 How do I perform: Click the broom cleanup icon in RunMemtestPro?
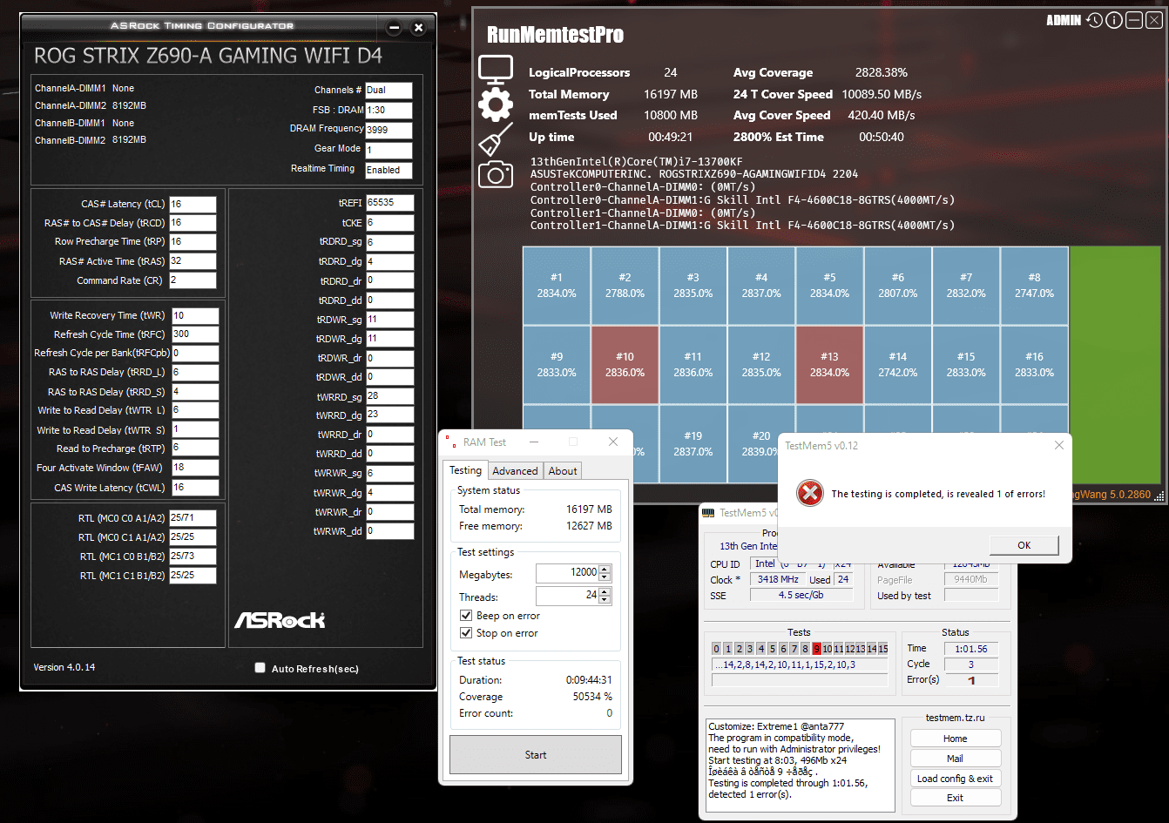coord(496,139)
